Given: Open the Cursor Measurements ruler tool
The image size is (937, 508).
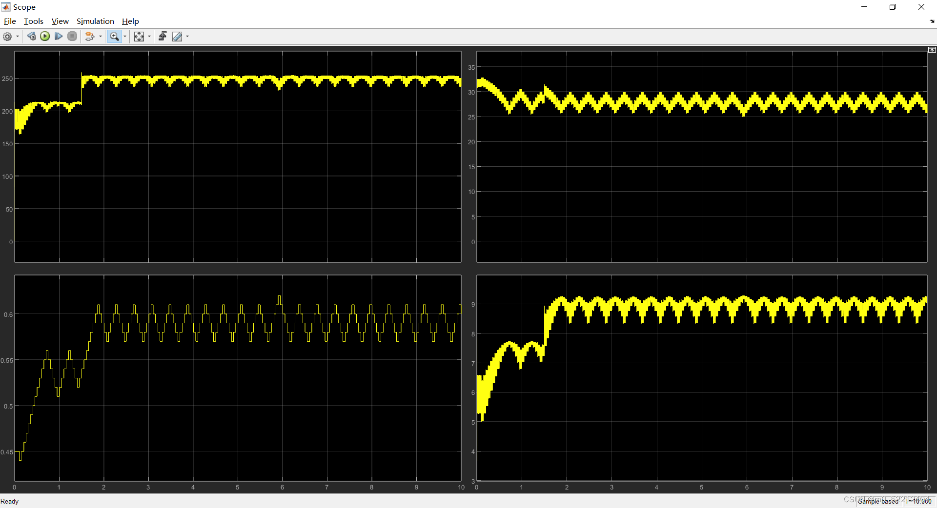Looking at the screenshot, I should (176, 36).
